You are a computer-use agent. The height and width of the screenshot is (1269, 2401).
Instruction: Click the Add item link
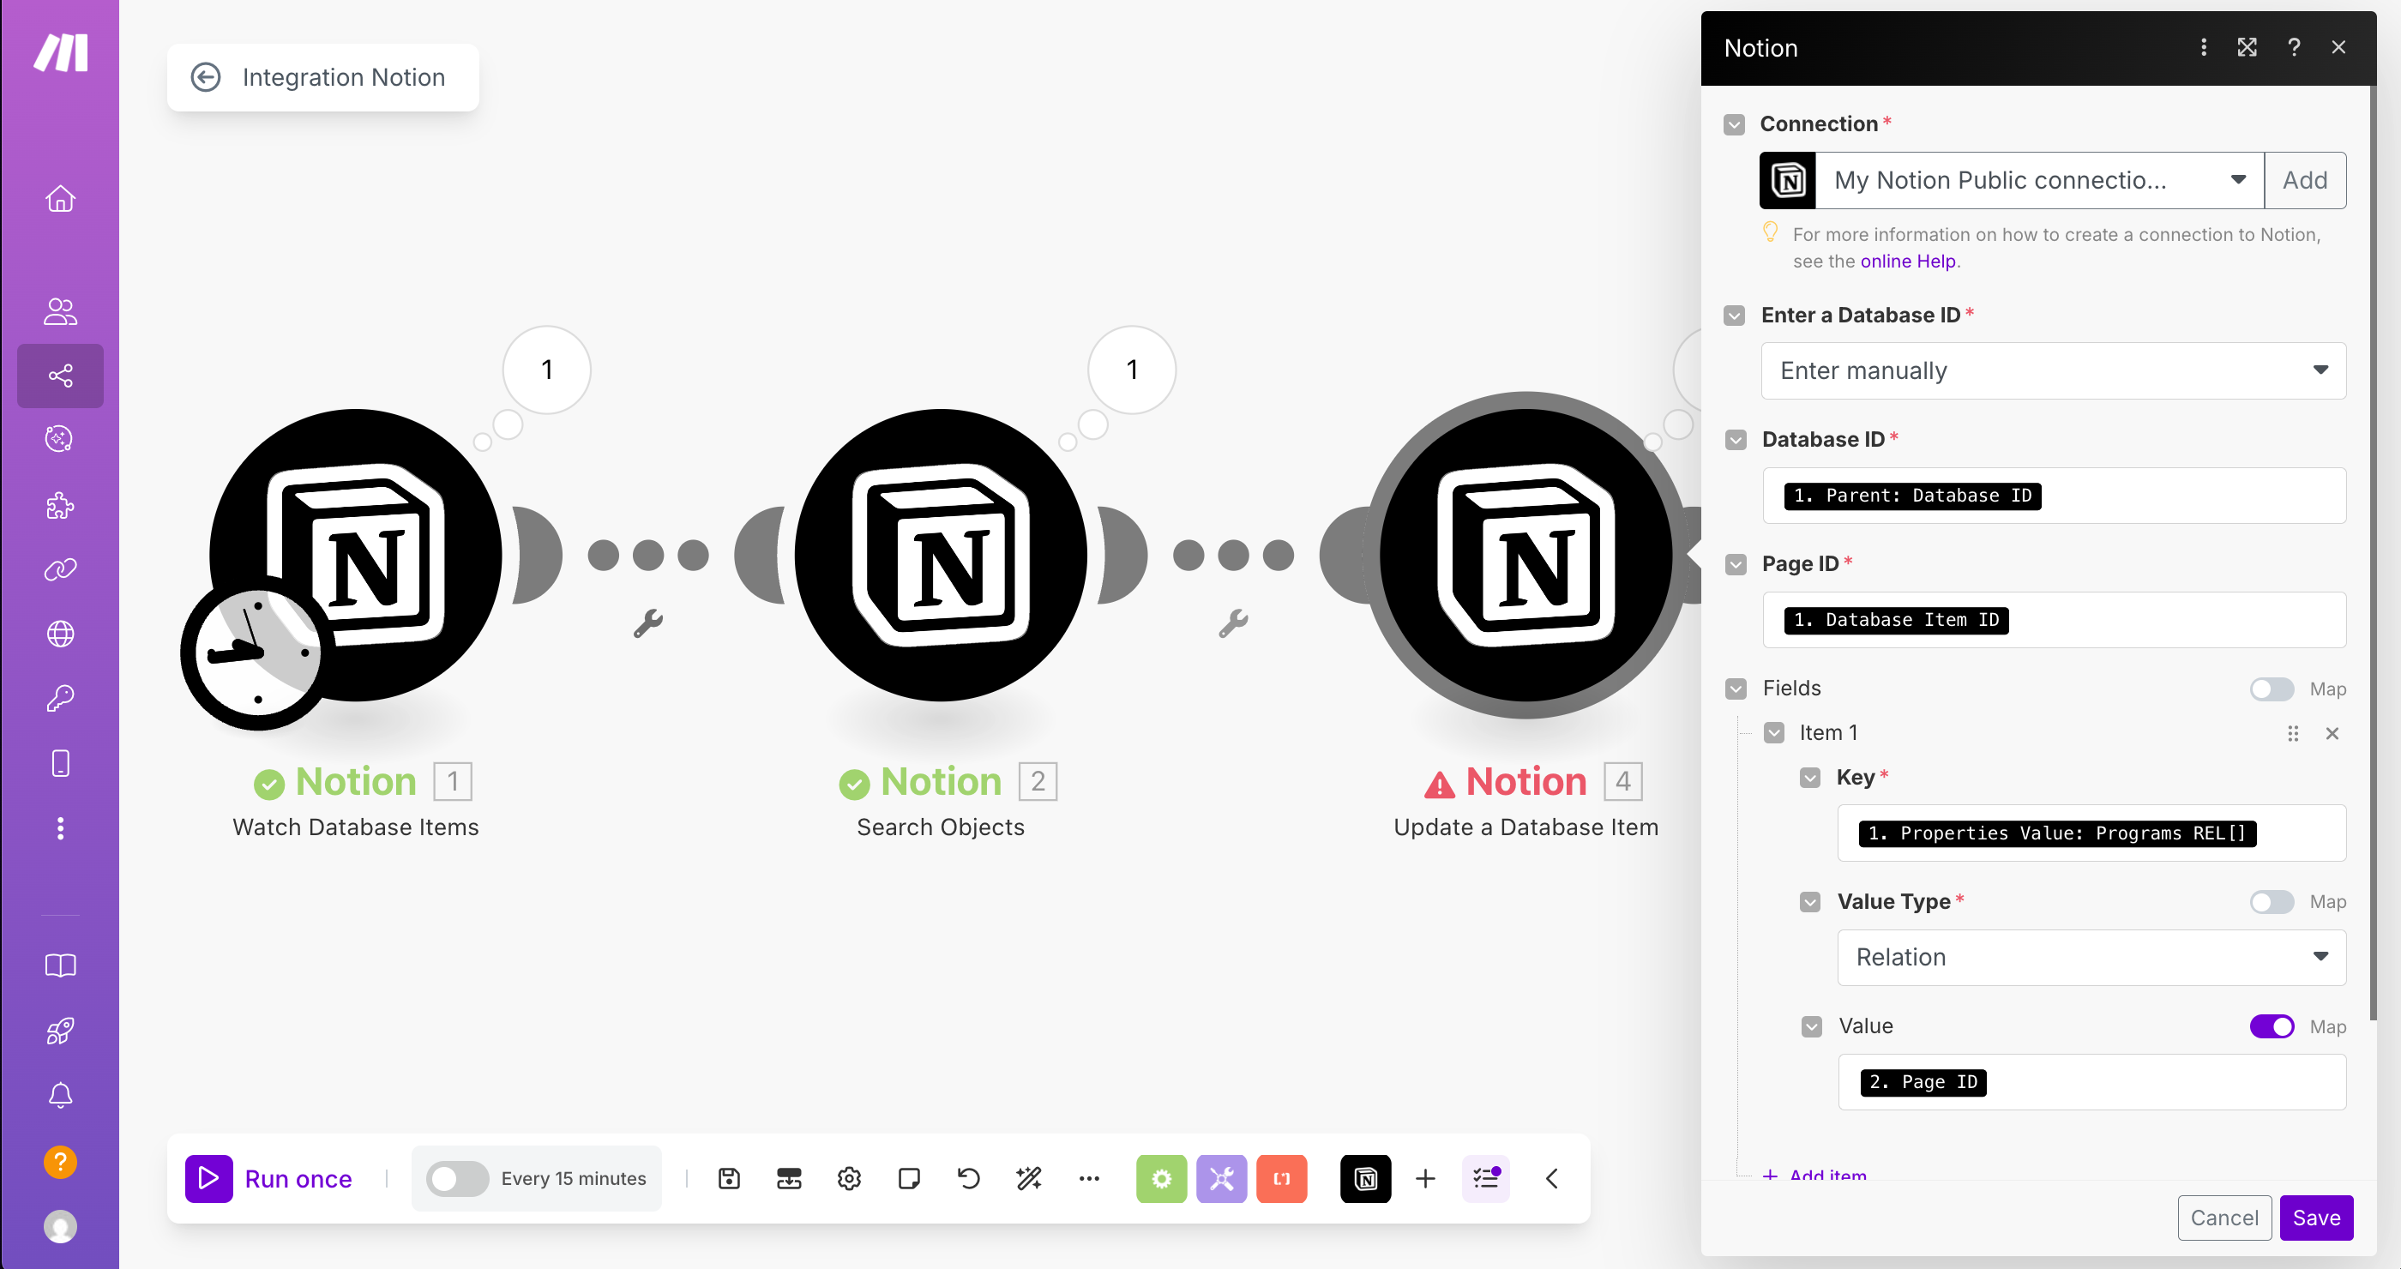(x=1814, y=1174)
